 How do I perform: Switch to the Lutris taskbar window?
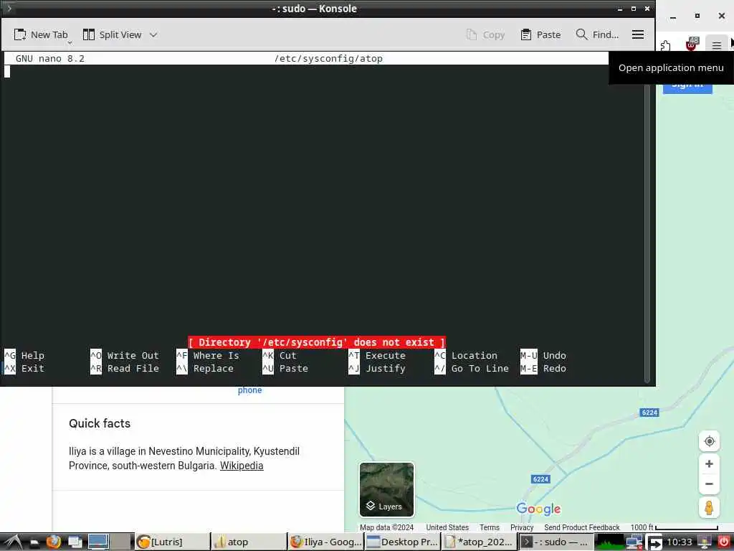(172, 542)
